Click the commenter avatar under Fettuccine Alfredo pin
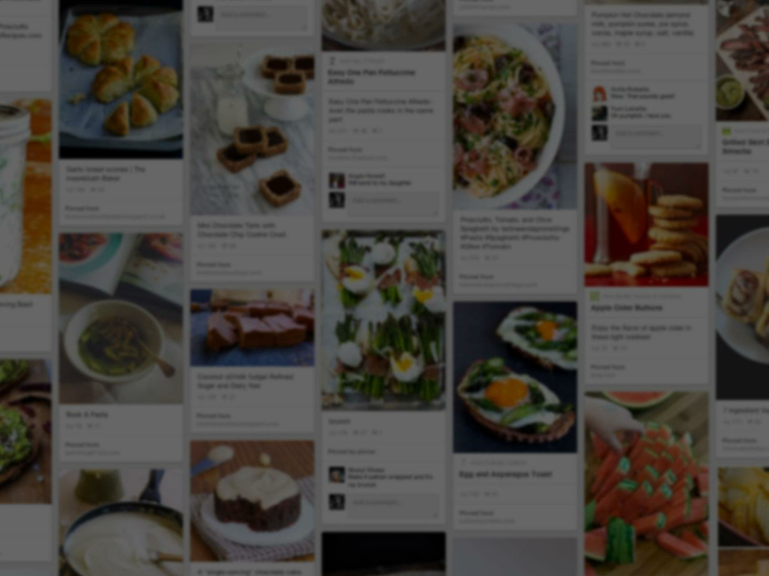769x576 pixels. pos(336,180)
